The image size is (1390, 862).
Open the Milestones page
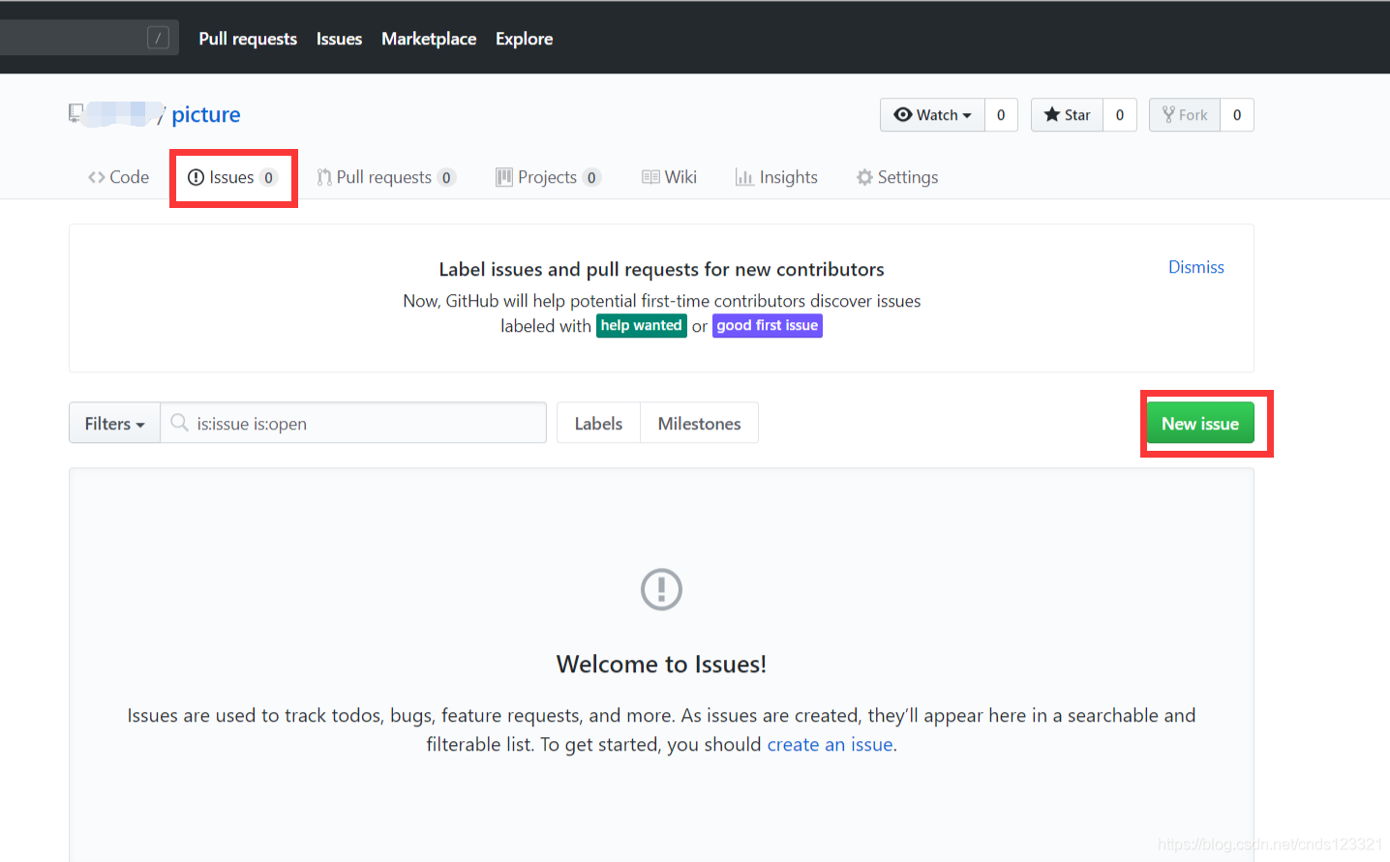[699, 423]
